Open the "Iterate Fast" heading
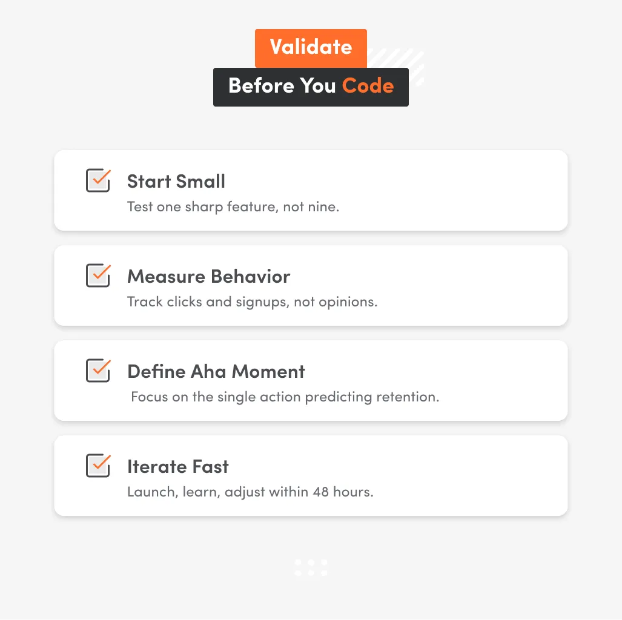The width and height of the screenshot is (622, 620). click(177, 467)
